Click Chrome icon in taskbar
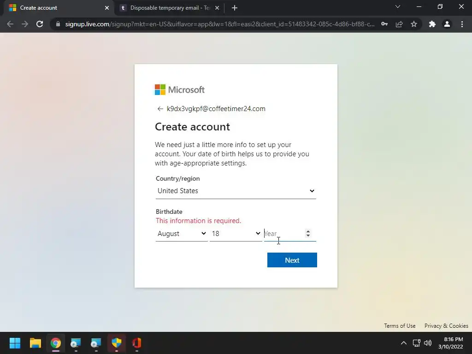The width and height of the screenshot is (472, 354). click(56, 343)
